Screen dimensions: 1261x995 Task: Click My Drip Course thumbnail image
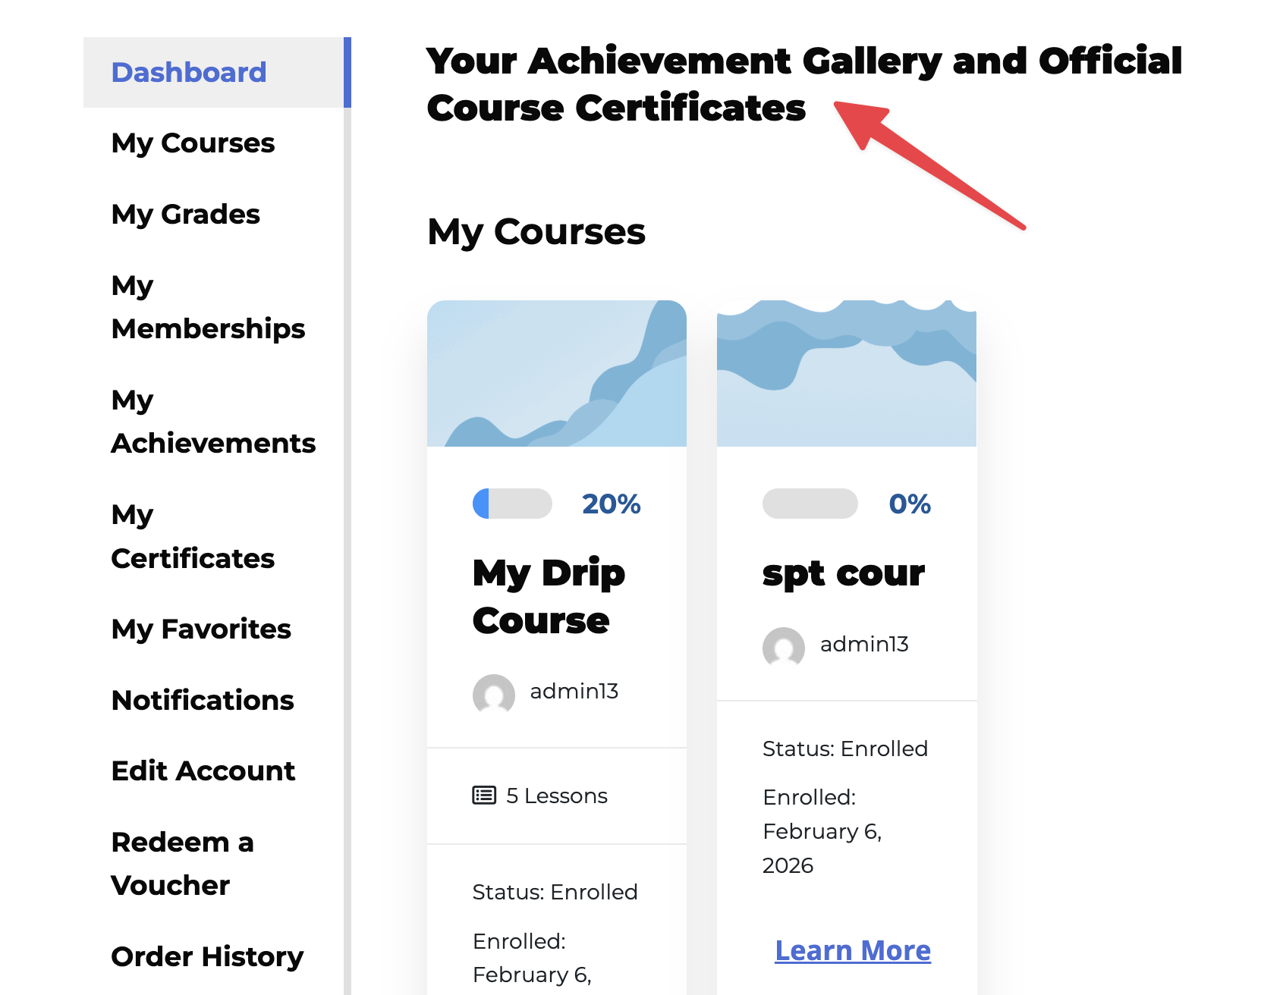tap(557, 373)
